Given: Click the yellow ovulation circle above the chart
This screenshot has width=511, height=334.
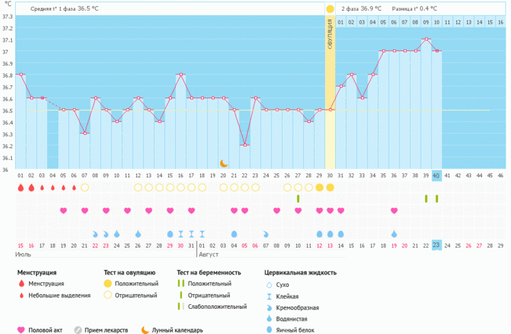Looking at the screenshot, I should coord(330,9).
